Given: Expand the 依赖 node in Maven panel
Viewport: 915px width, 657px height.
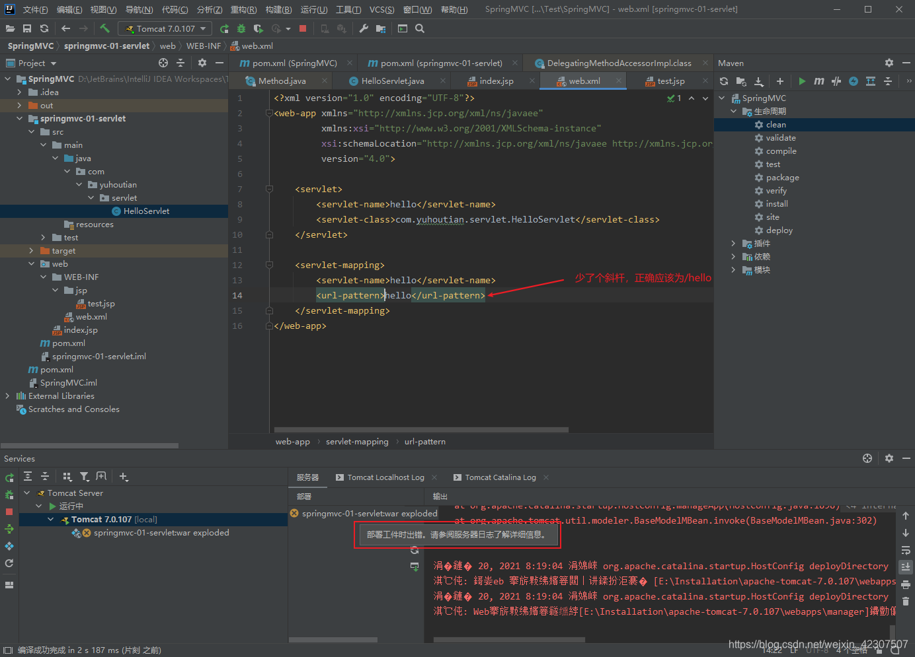Looking at the screenshot, I should tap(733, 257).
